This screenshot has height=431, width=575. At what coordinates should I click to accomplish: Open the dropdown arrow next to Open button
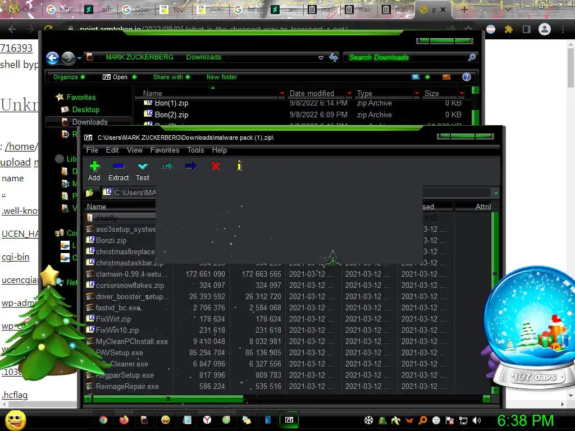(x=134, y=77)
